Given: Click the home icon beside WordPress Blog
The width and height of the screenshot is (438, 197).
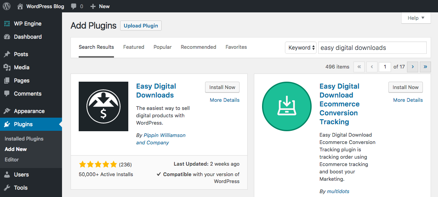Looking at the screenshot, I should [20, 7].
